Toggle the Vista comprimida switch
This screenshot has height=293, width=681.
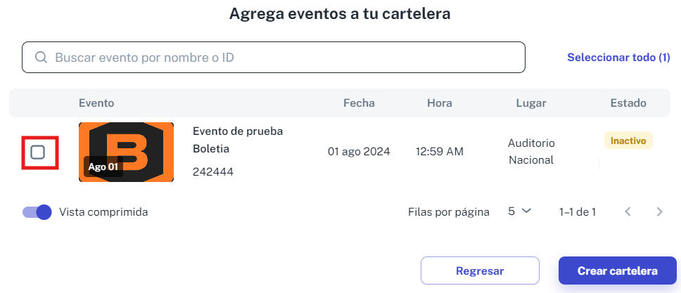tap(37, 212)
